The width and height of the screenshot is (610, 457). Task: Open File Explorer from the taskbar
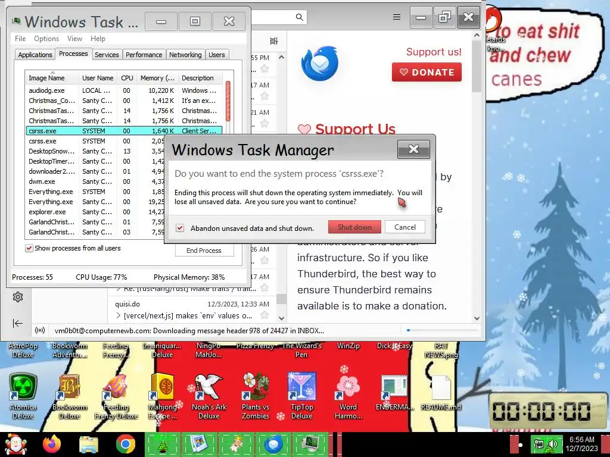(x=89, y=444)
